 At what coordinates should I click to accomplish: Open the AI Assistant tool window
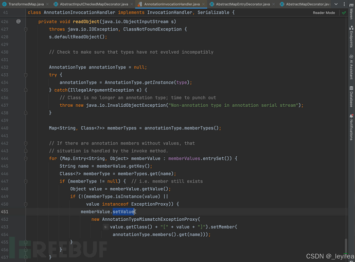pyautogui.click(x=351, y=67)
